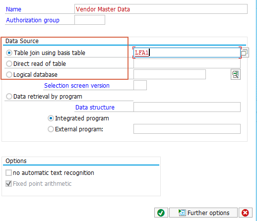
Task: Cancel with the red X button
Action: [245, 213]
